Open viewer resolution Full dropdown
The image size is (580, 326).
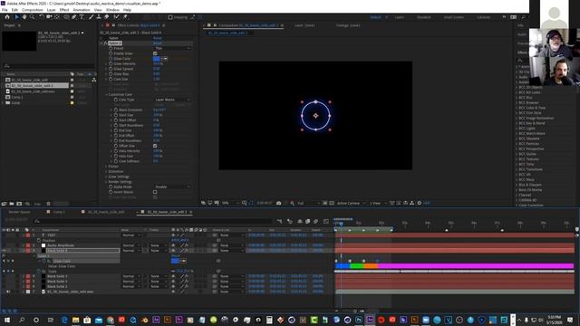click(x=308, y=203)
